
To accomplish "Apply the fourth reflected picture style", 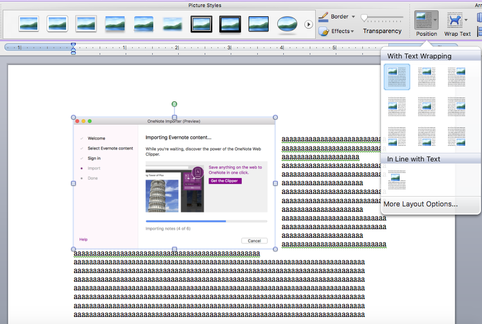I will [115, 24].
